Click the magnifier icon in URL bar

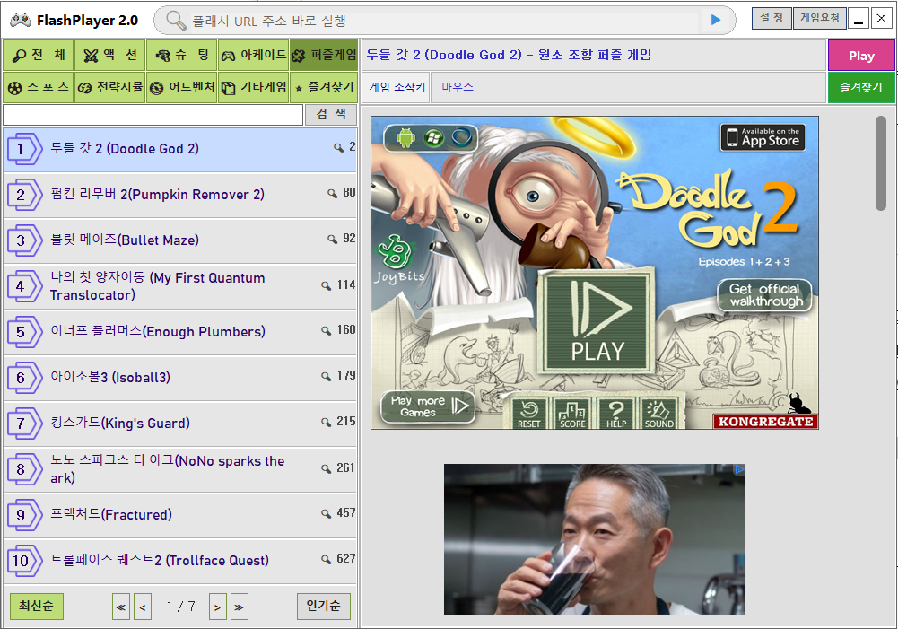coord(176,21)
